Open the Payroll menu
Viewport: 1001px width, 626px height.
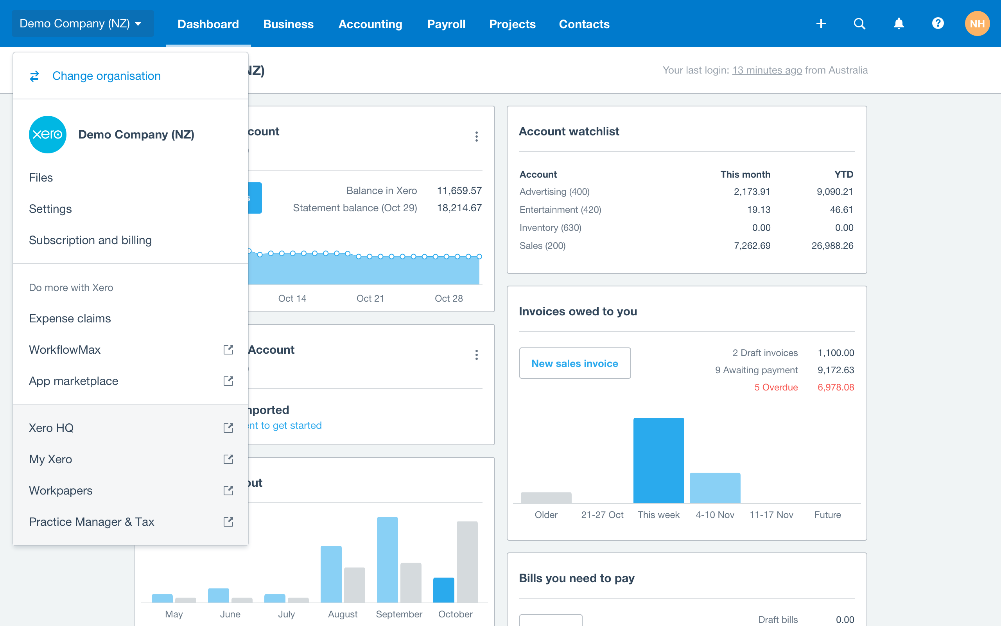446,24
